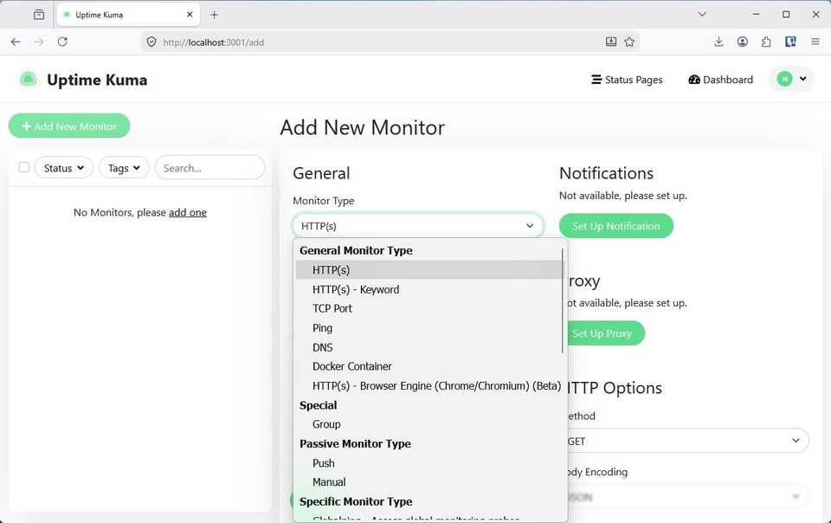831x523 pixels.
Task: Open the user profile avatar dropdown
Action: [791, 79]
